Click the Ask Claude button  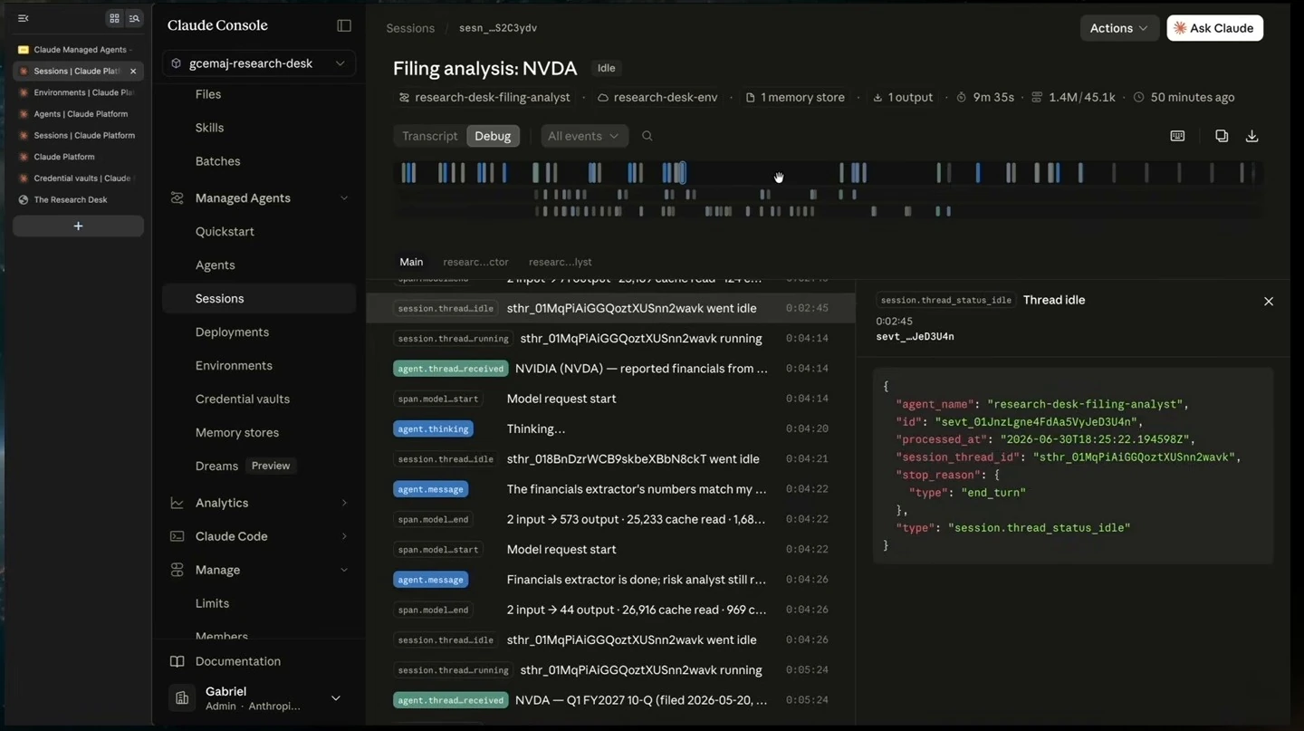point(1214,28)
